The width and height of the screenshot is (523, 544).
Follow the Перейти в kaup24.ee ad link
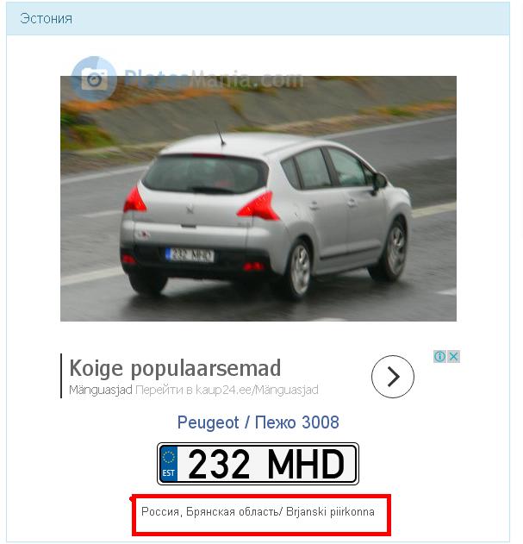pyautogui.click(x=227, y=390)
